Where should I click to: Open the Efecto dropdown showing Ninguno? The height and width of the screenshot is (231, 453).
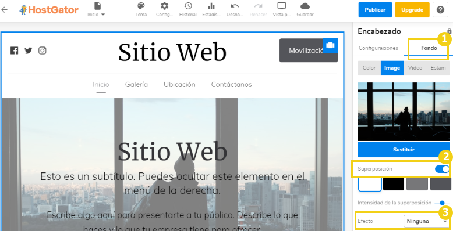coord(426,221)
